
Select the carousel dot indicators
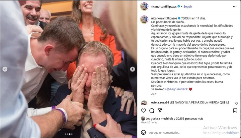69,134
